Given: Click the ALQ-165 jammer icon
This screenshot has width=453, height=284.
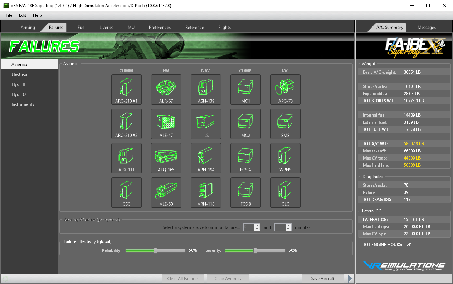Looking at the screenshot, I should click(x=166, y=158).
